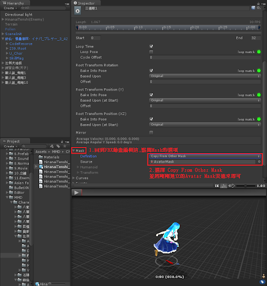Select SkillFlag in Hierarchy
The width and height of the screenshot is (267, 286).
17,58
